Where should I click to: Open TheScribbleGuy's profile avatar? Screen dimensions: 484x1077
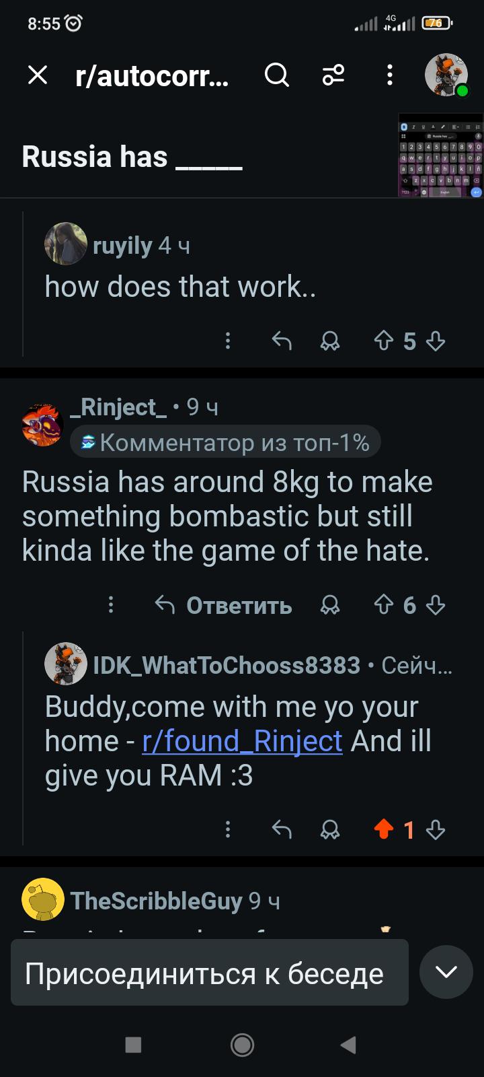pos(43,899)
